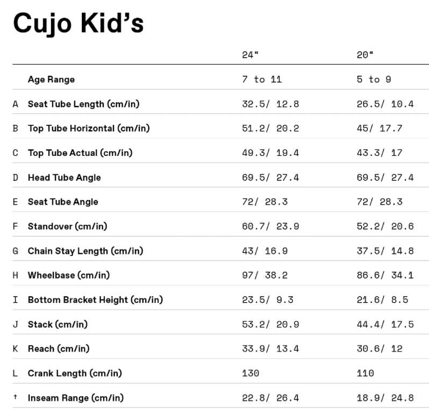The height and width of the screenshot is (413, 429).
Task: Select the Standover row label
Action: click(67, 226)
